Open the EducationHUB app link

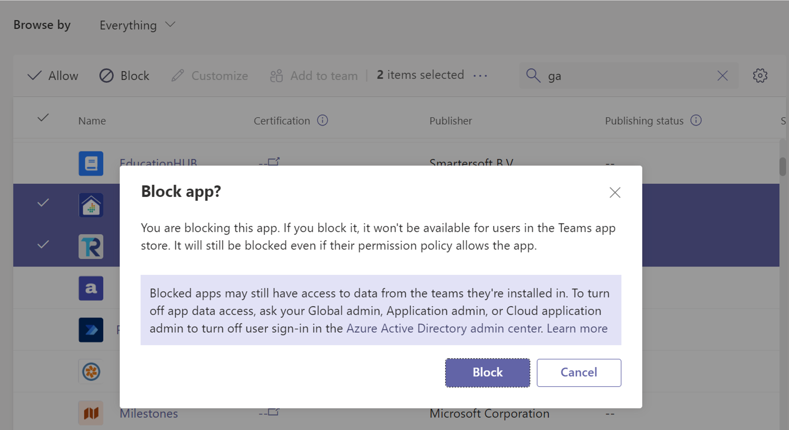tap(158, 162)
